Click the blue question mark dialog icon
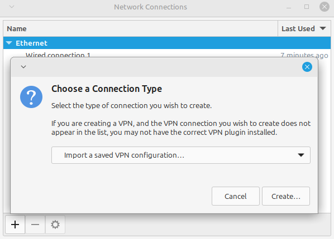Screen dimensions: 334x239 pyautogui.click(x=31, y=97)
